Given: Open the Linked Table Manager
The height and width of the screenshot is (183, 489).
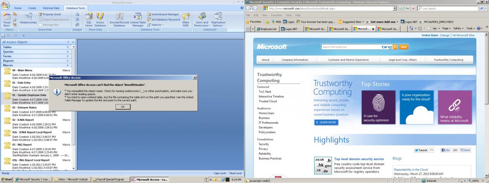Looking at the screenshot, I should 137,20.
